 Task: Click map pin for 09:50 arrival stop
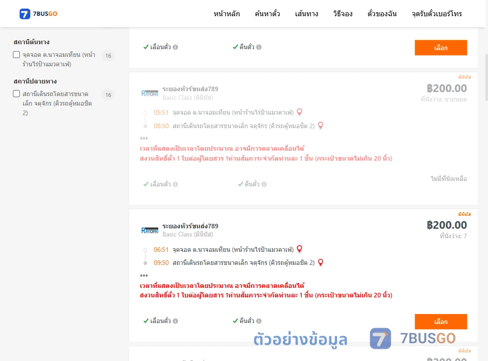[320, 263]
